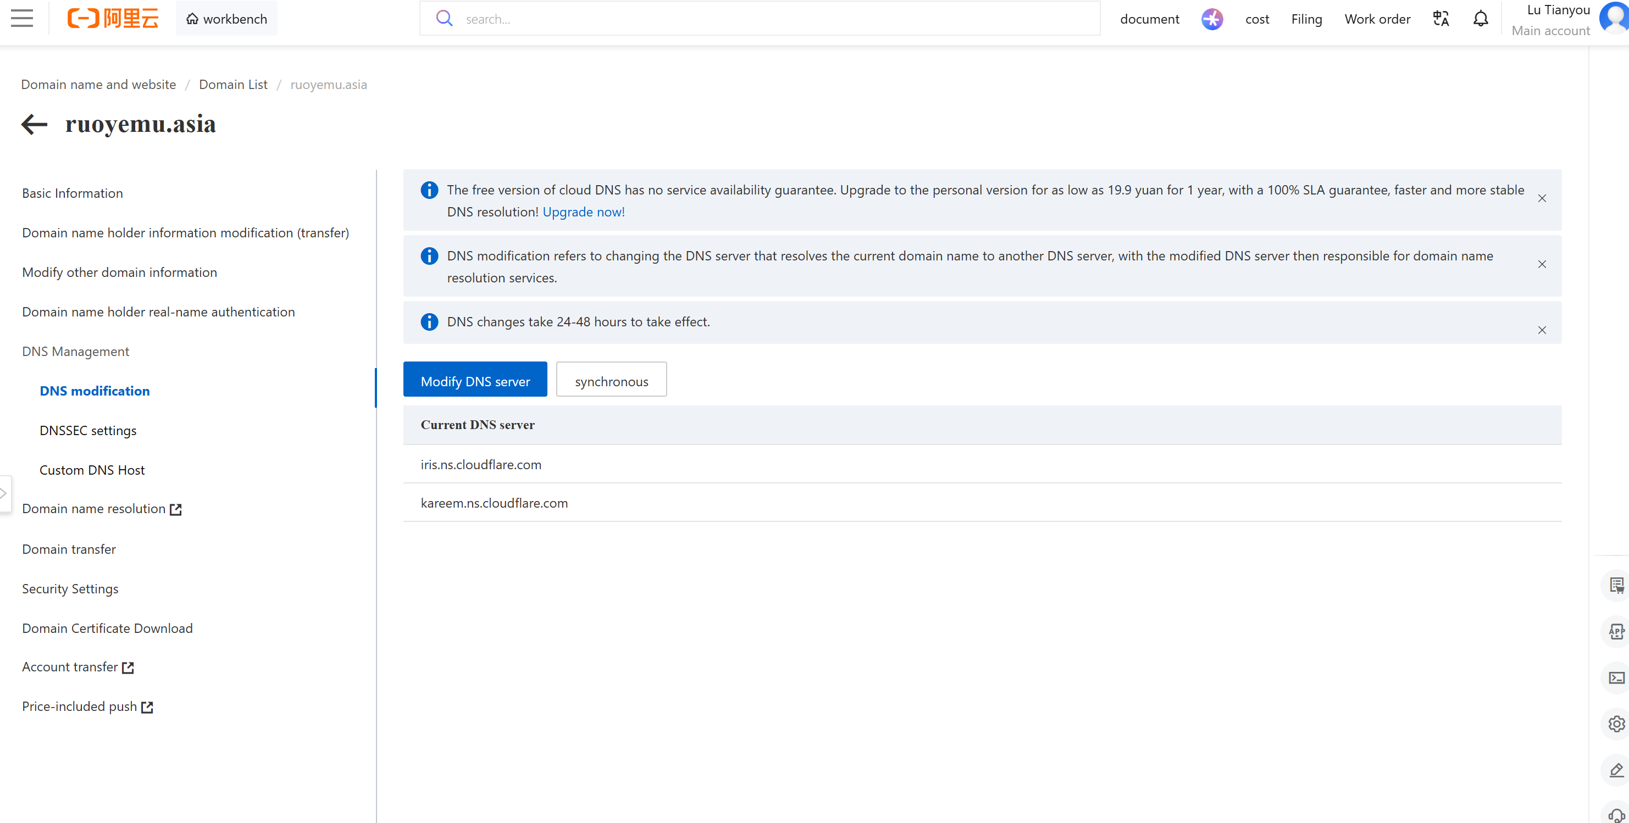Open the Work order menu
This screenshot has height=823, width=1629.
[1377, 19]
